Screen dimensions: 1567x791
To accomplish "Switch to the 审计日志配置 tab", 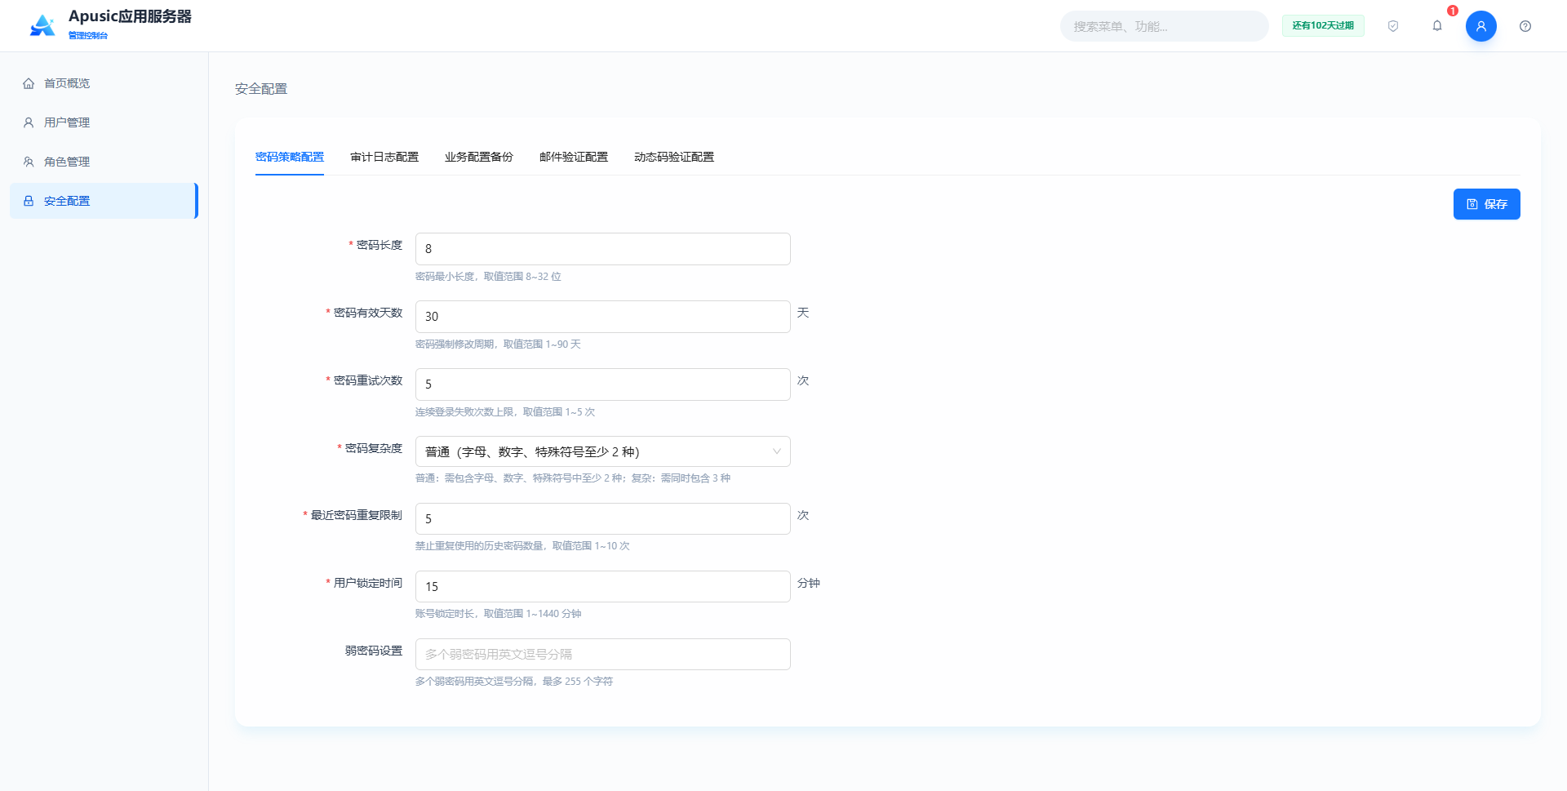I will pos(384,157).
